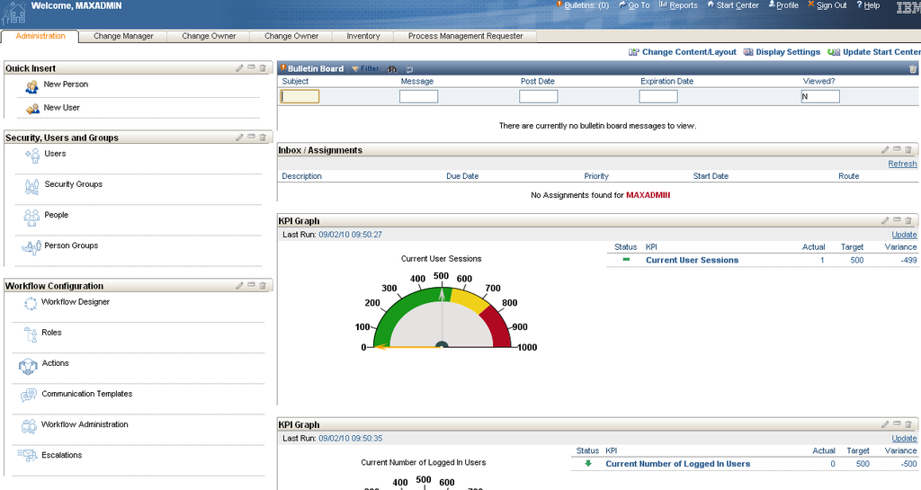Open the Current Number of Logged In Users KPI

678,464
